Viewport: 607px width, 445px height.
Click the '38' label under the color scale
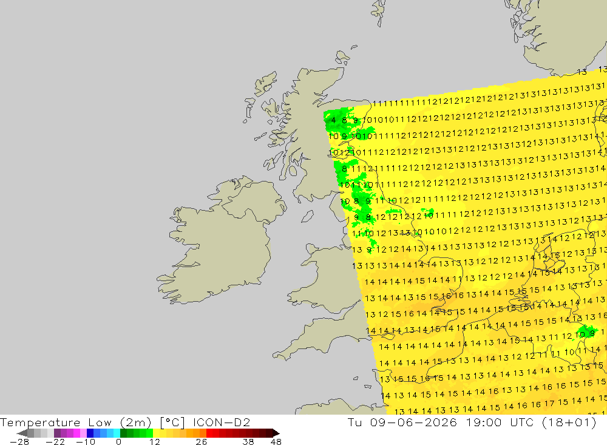pyautogui.click(x=248, y=442)
